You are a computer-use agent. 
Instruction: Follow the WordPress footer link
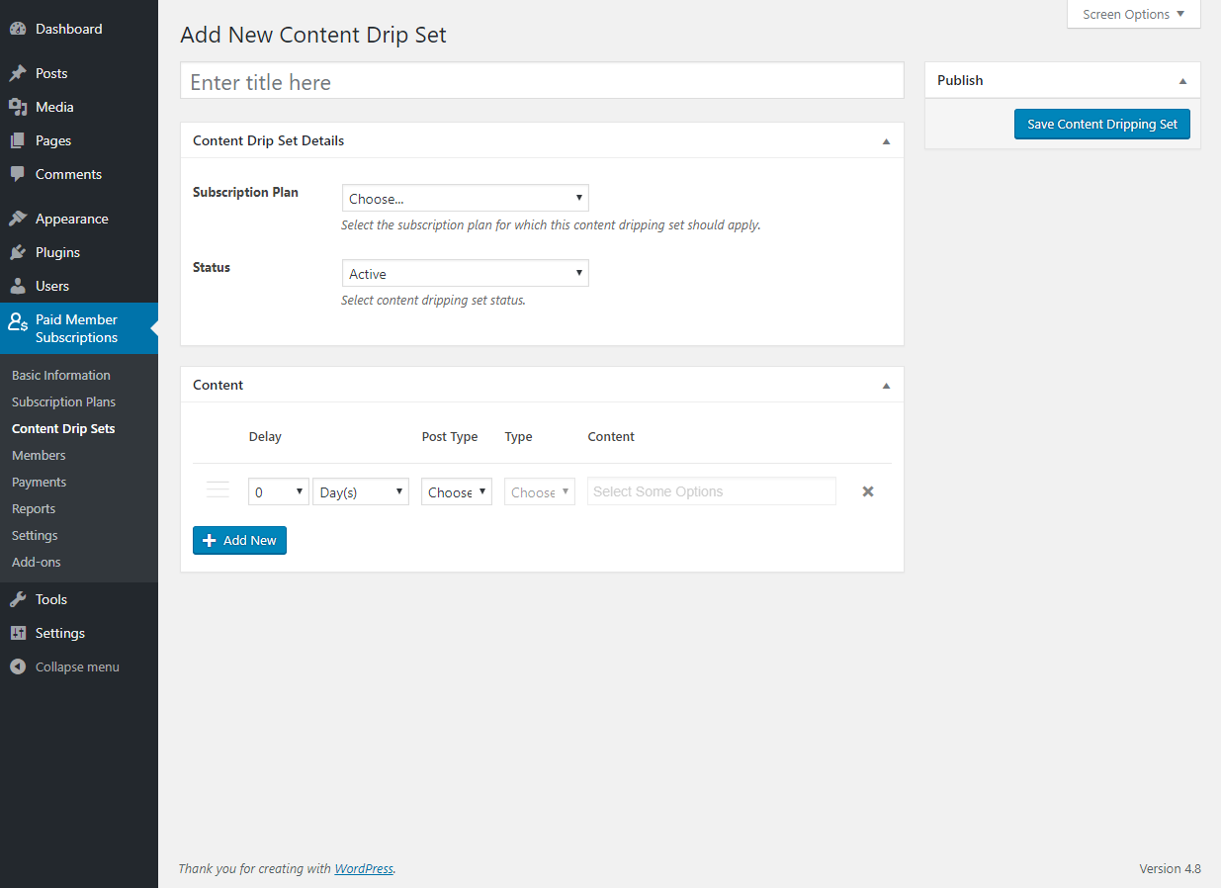point(364,868)
